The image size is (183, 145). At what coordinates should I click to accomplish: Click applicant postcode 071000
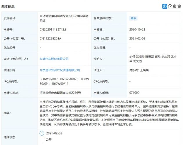[134, 93]
